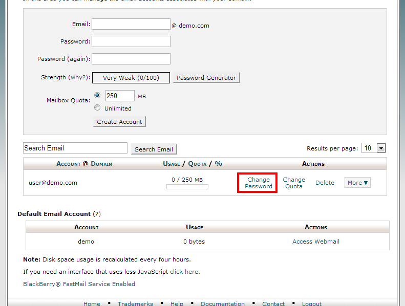Choose the Unlimited quota radio button
Image resolution: width=405 pixels, height=306 pixels.
tap(97, 108)
